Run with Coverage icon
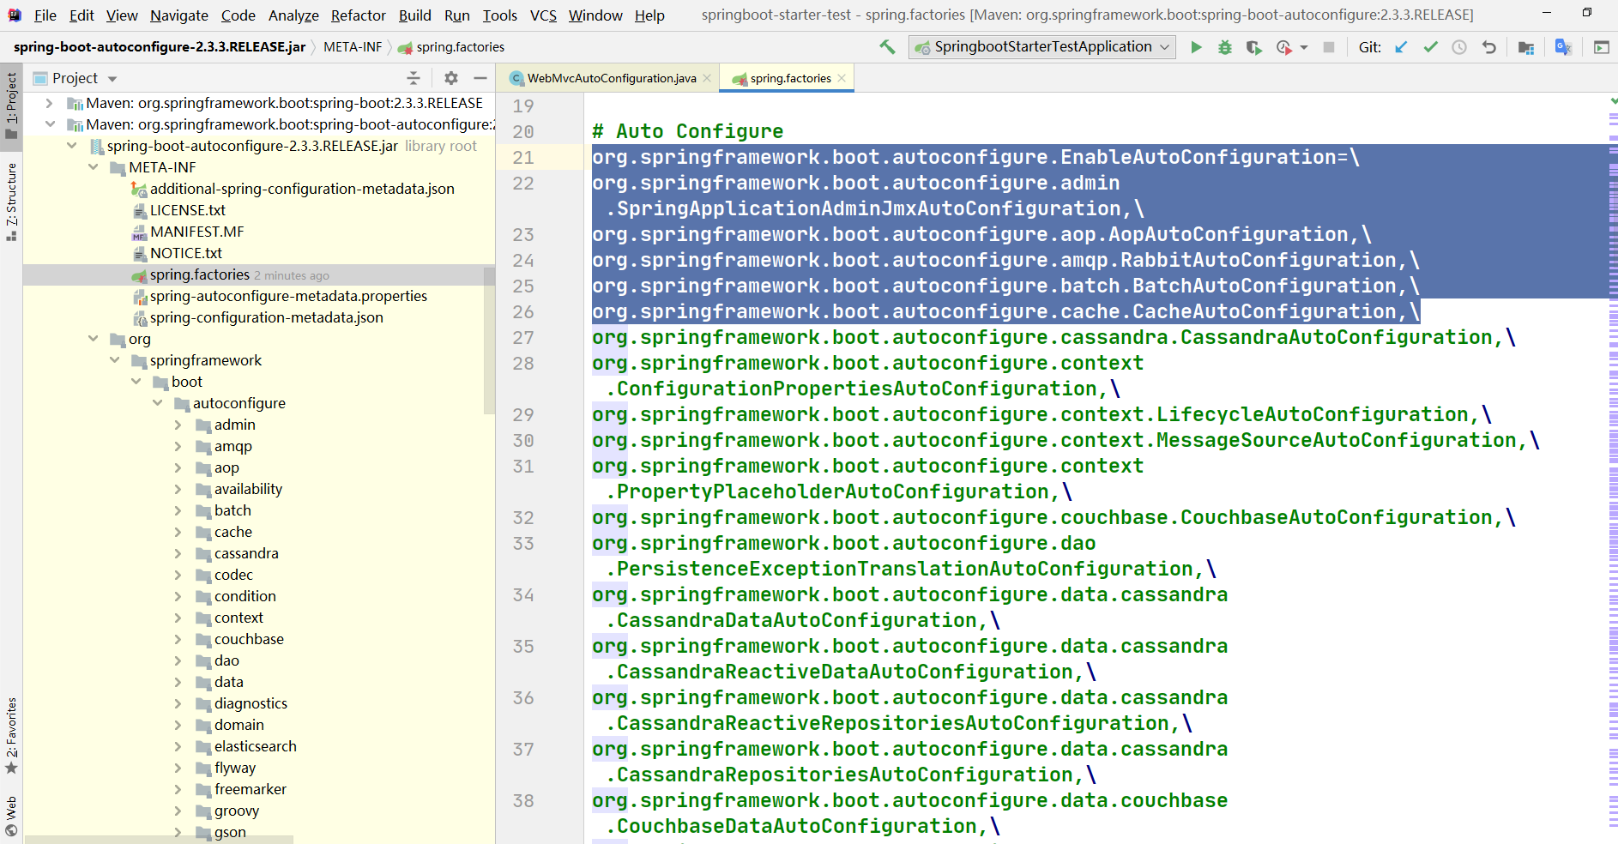Viewport: 1618px width, 844px height. 1253,47
